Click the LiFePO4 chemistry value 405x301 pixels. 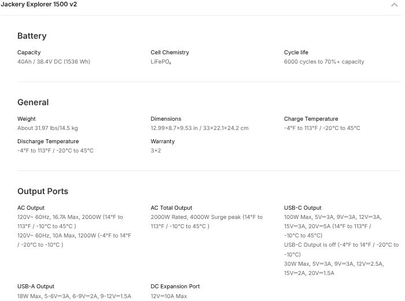161,62
